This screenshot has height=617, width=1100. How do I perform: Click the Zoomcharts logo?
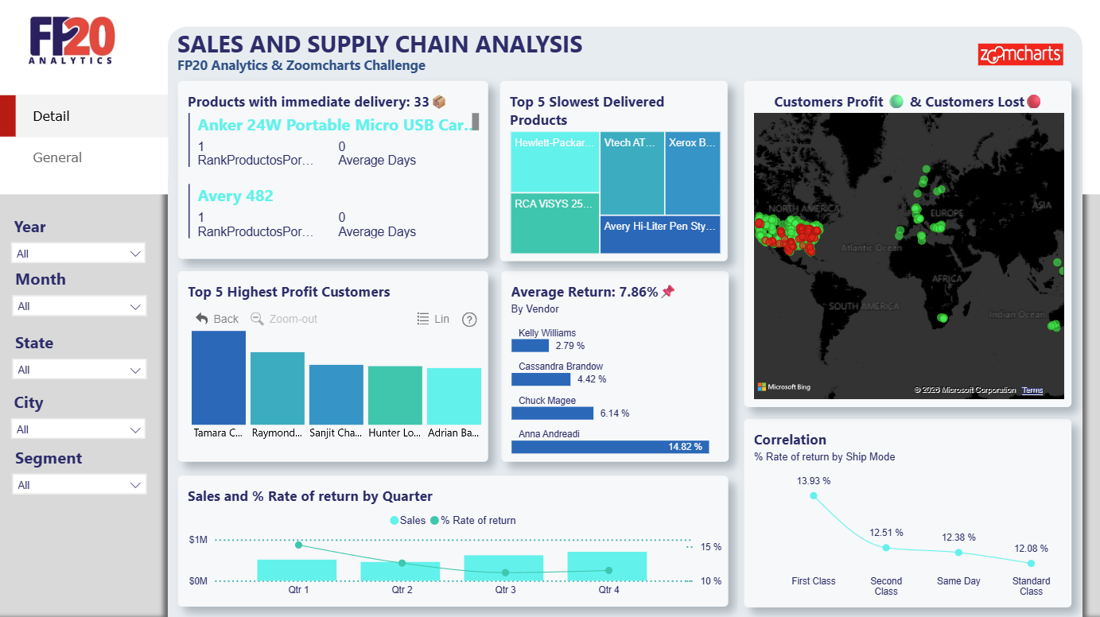click(1020, 54)
